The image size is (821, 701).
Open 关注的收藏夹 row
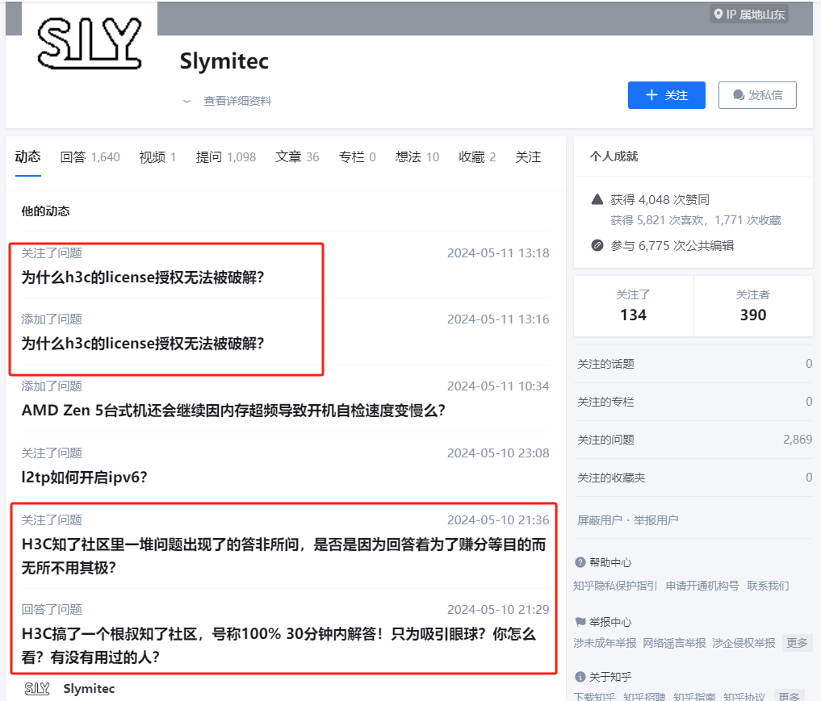coord(693,478)
